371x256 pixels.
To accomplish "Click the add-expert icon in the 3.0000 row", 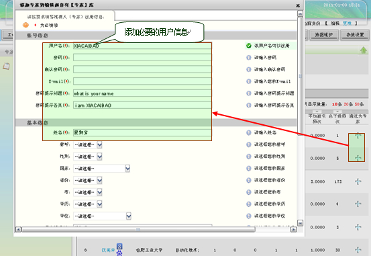I will click(358, 181).
